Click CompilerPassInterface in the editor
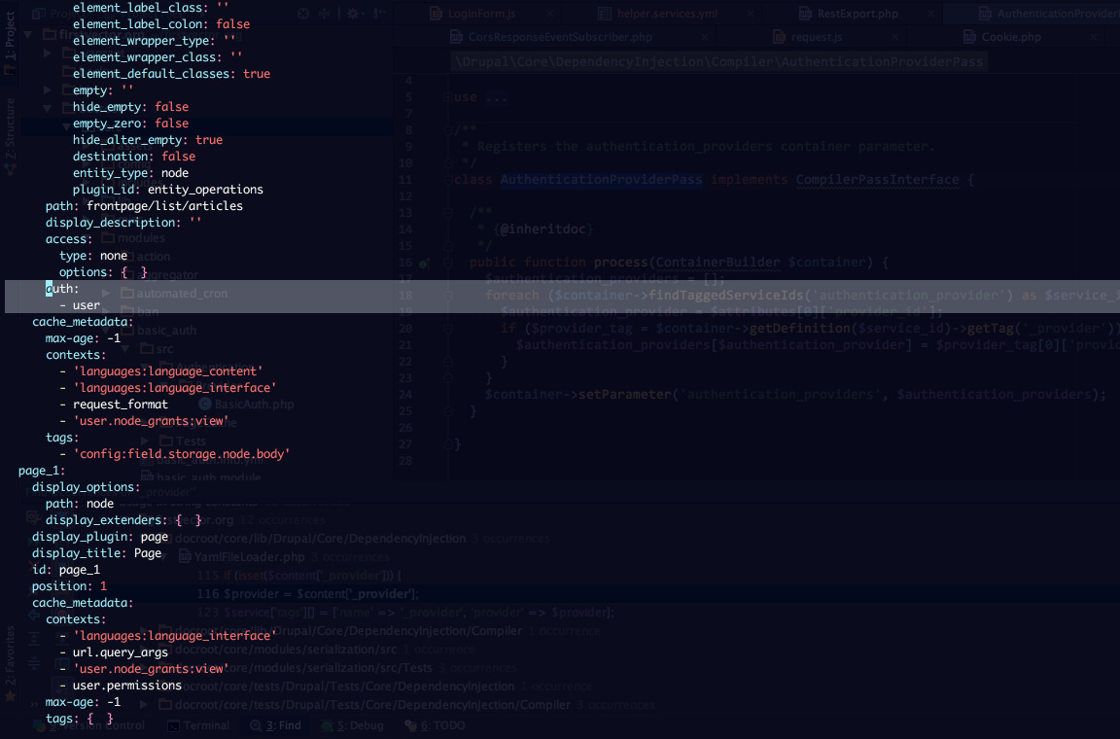The image size is (1120, 739). tap(877, 179)
